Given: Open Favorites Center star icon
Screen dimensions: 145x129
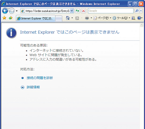Looking at the screenshot, I should [x=4, y=18].
